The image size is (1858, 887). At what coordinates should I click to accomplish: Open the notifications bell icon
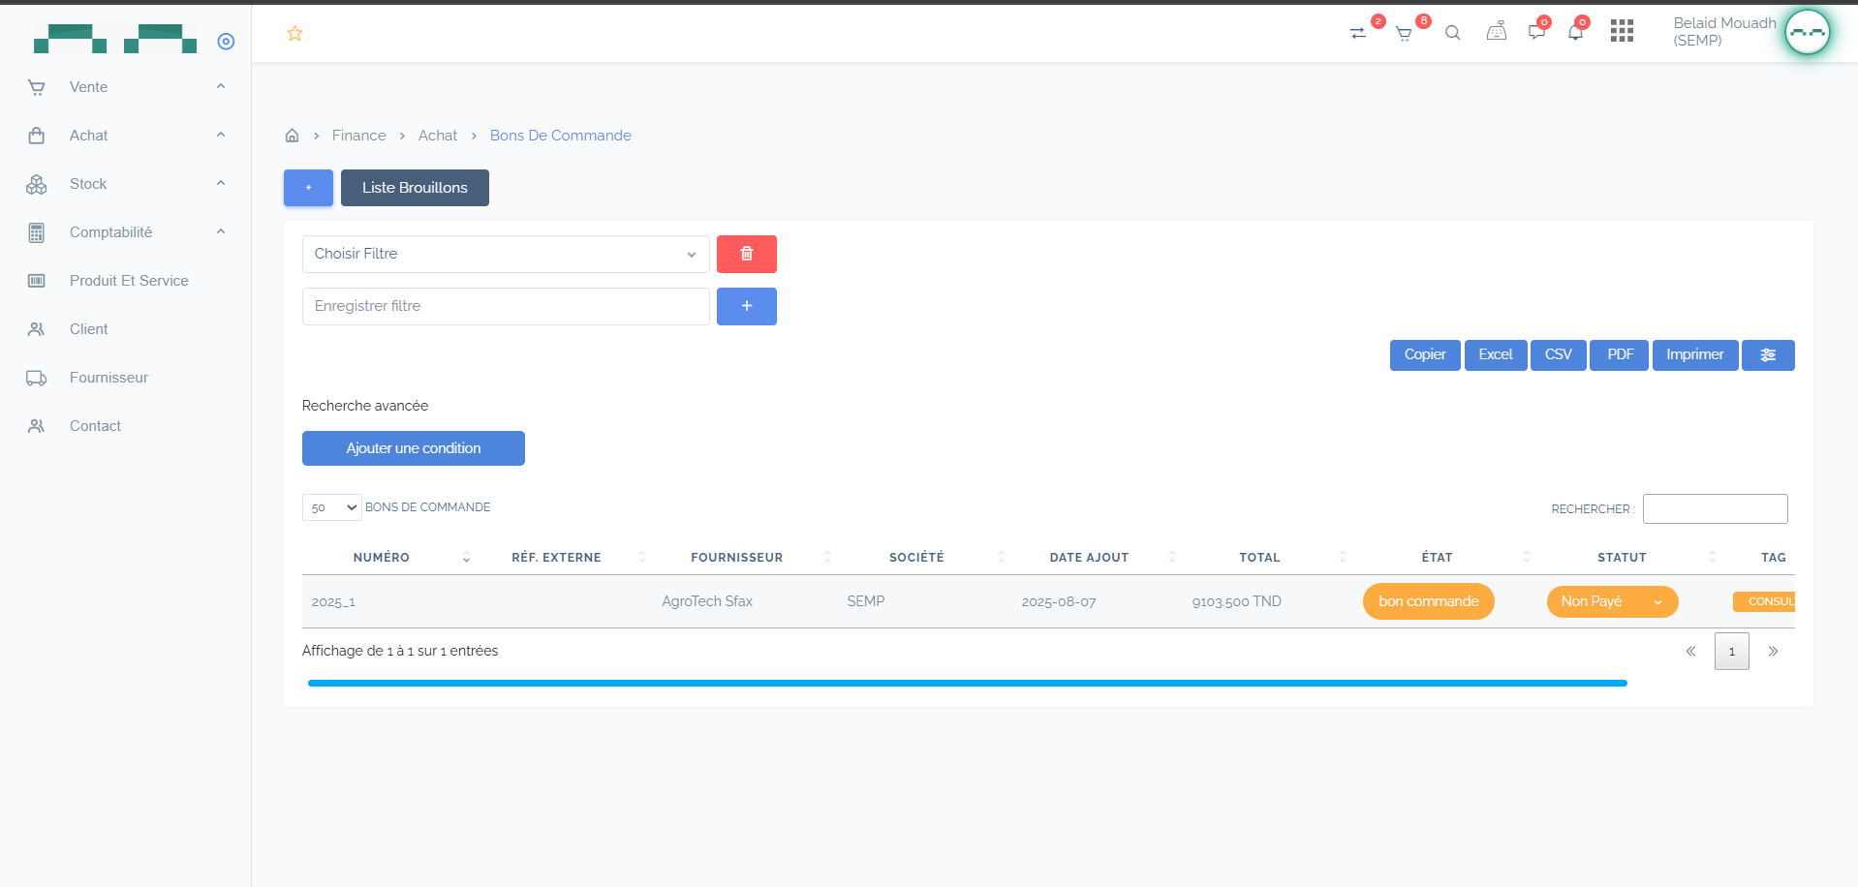(1575, 32)
